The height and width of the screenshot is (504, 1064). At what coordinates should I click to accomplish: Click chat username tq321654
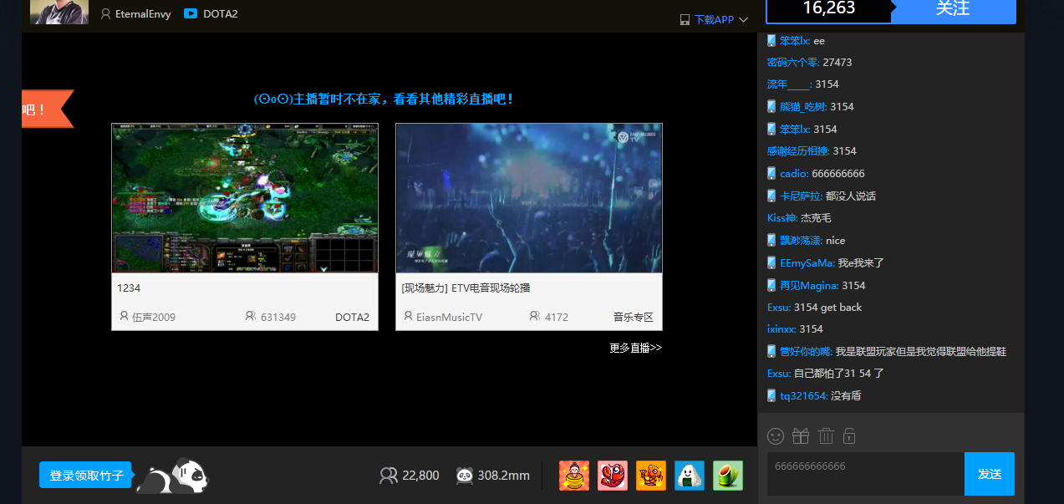pyautogui.click(x=803, y=395)
